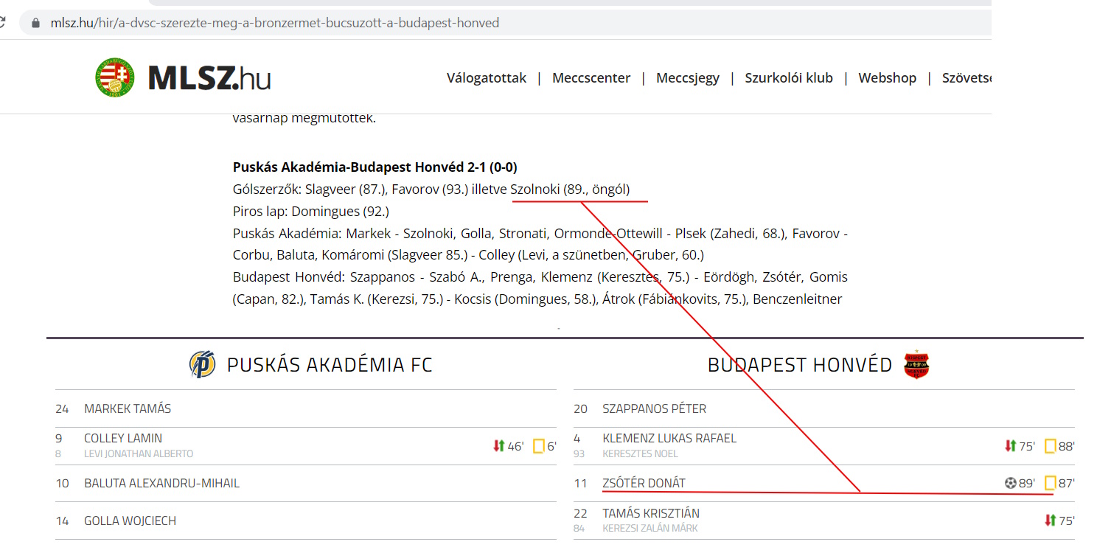Click substitution arrows icon in Tamás Krisztián row

[1051, 521]
